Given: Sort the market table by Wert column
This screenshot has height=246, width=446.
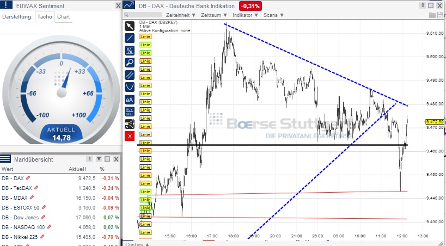Looking at the screenshot, I should point(8,169).
